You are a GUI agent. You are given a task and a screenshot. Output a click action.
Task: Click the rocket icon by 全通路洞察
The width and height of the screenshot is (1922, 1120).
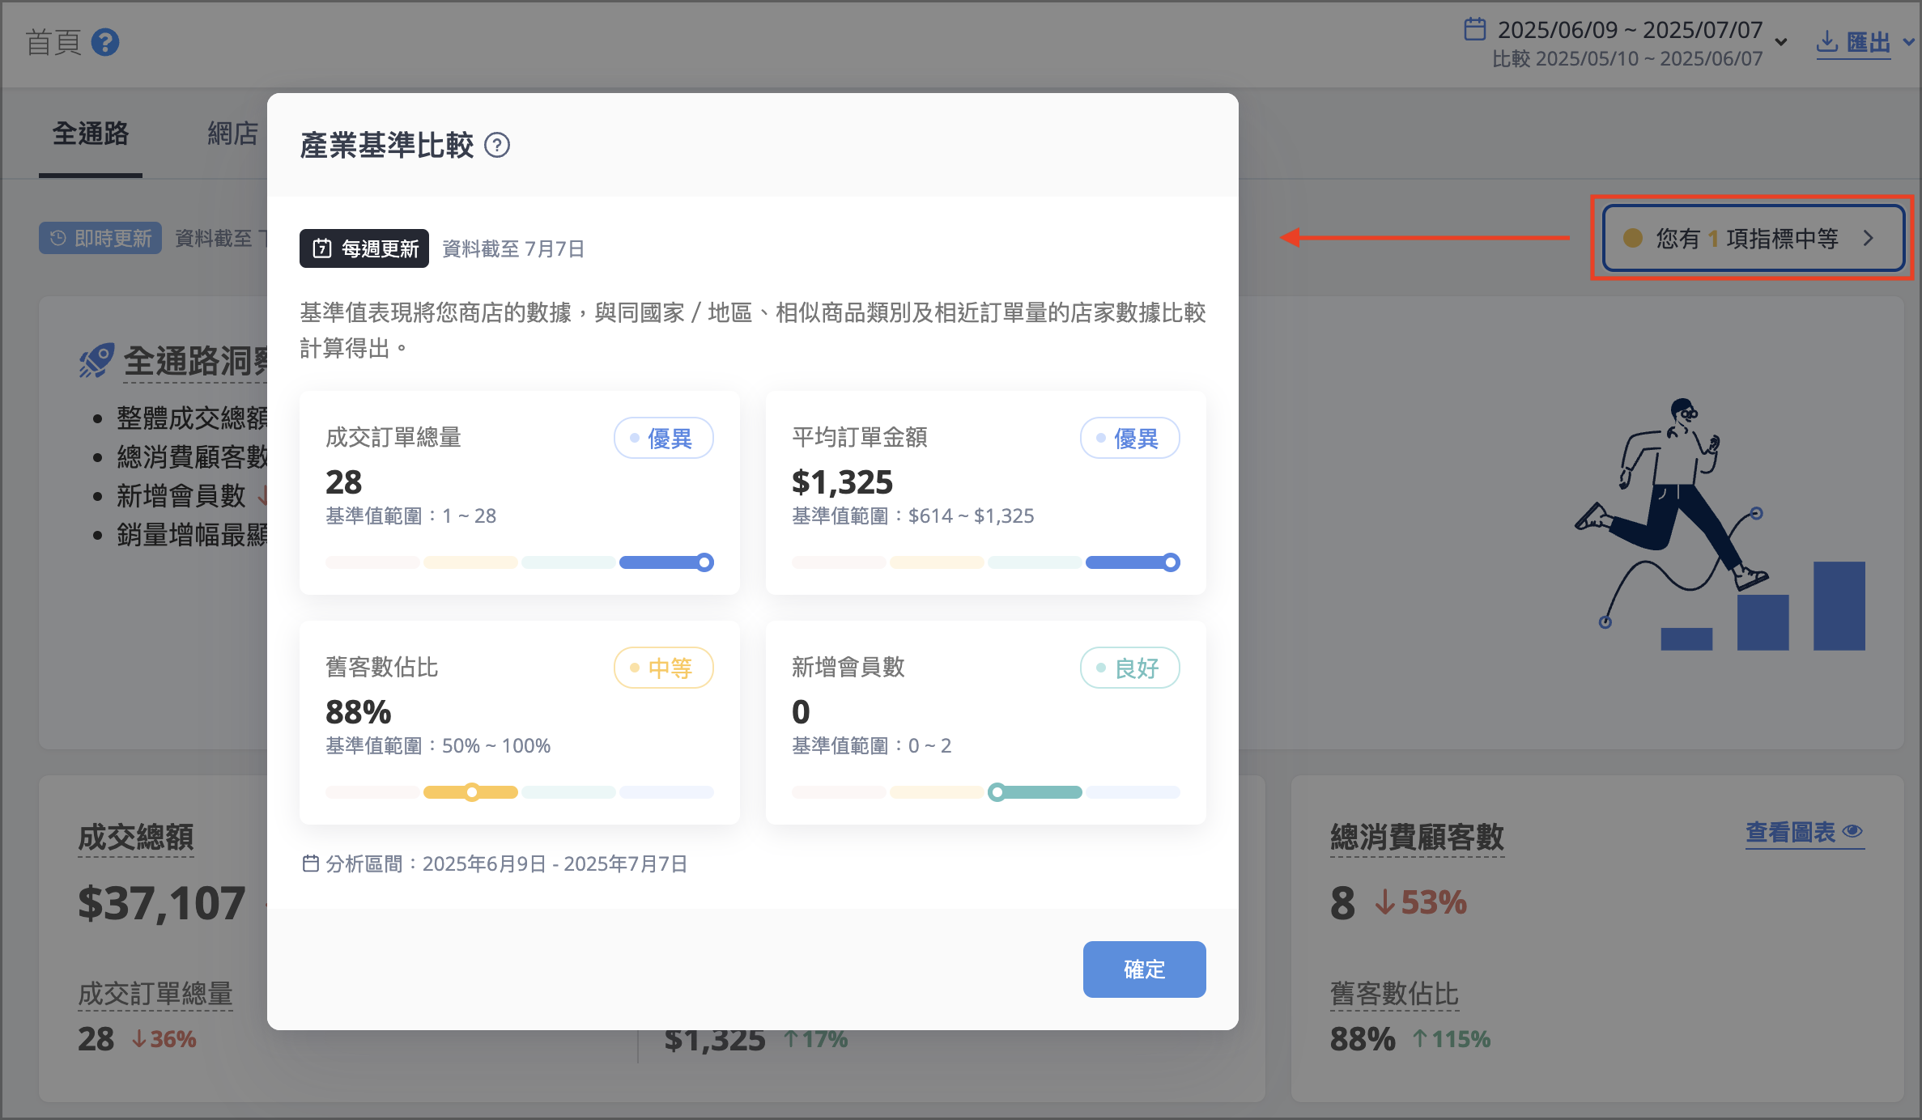(x=96, y=361)
